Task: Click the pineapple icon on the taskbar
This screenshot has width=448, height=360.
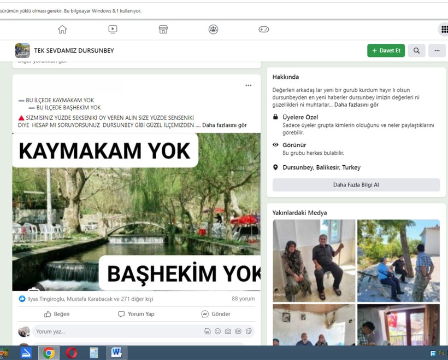Action: click(4, 353)
